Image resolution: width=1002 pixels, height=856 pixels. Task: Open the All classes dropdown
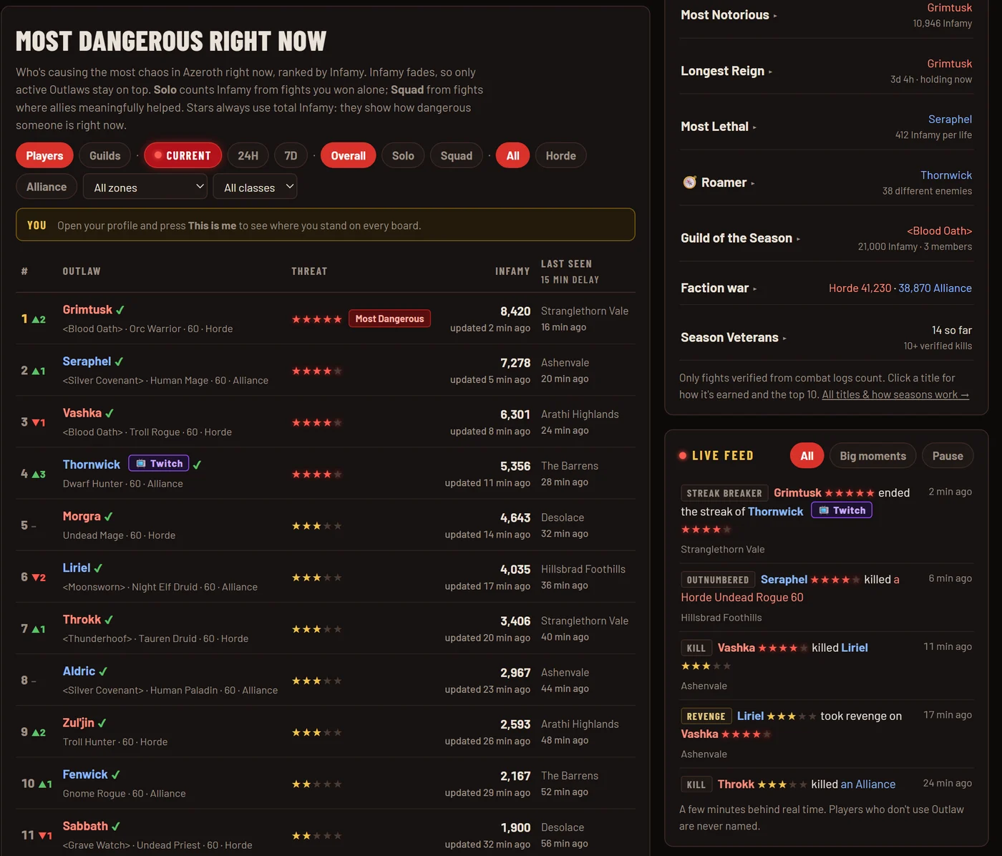(255, 187)
